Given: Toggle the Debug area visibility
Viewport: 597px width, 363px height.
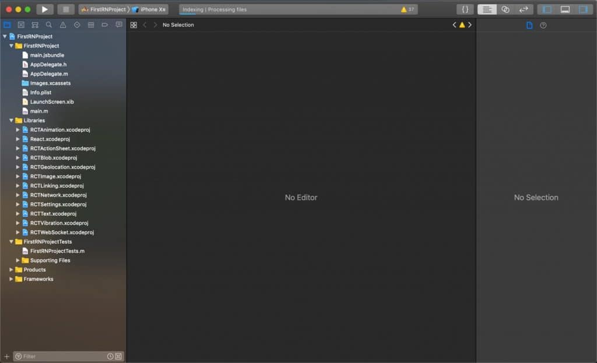Looking at the screenshot, I should coord(564,9).
